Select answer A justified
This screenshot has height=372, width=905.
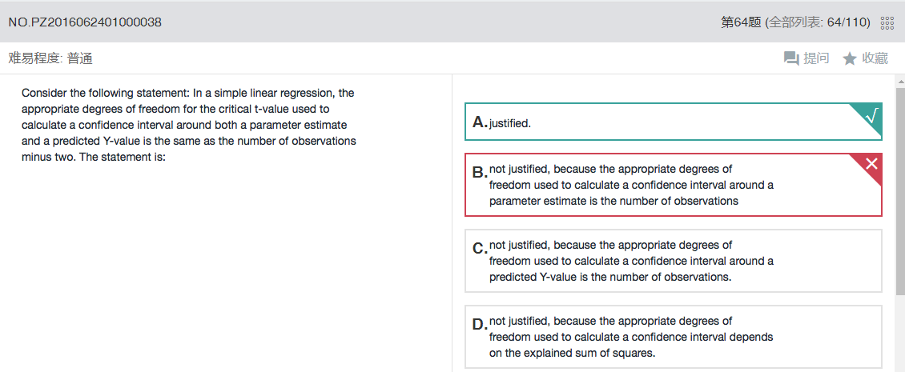click(673, 122)
